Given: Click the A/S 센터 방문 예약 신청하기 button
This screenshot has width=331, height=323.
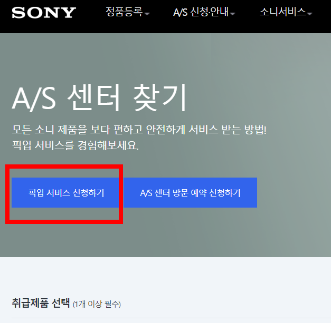Looking at the screenshot, I should (x=190, y=192).
